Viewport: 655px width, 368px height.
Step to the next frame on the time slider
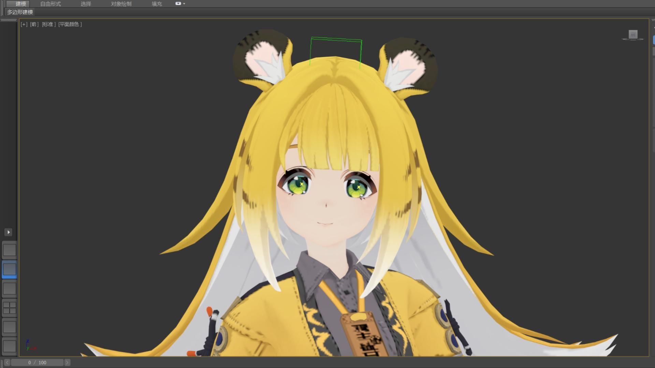(67, 363)
